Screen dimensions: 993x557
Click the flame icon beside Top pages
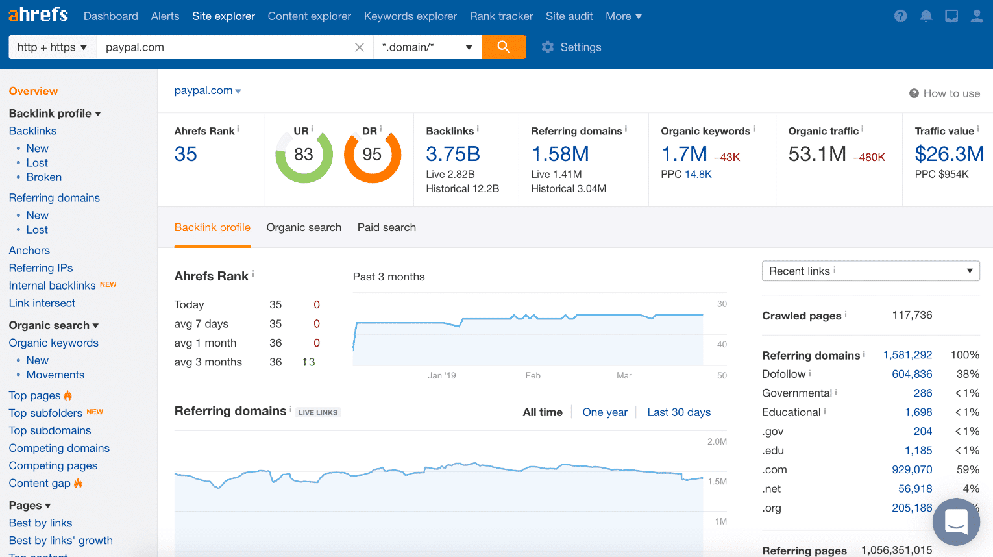click(x=67, y=395)
